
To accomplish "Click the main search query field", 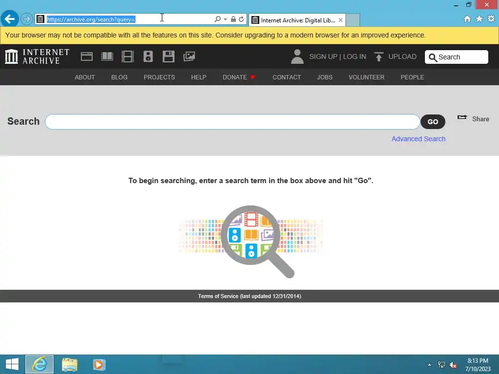I will pyautogui.click(x=232, y=122).
